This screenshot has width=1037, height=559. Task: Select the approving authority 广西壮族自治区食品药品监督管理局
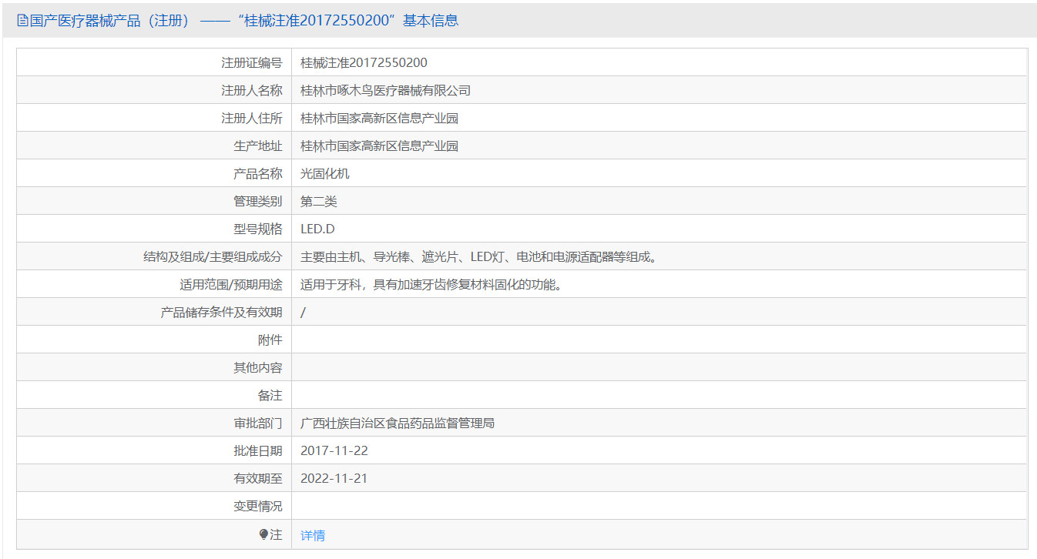(398, 423)
